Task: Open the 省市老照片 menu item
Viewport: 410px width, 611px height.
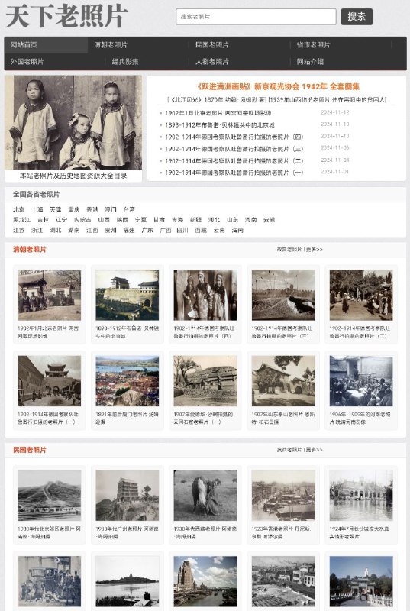Action: pos(314,45)
